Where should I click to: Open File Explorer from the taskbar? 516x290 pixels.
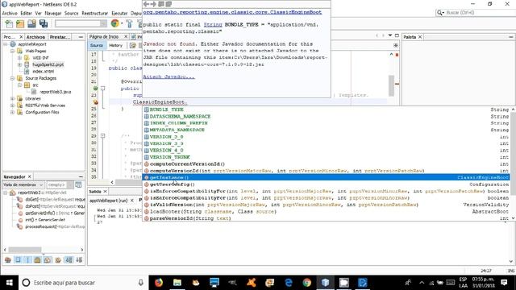point(177,283)
